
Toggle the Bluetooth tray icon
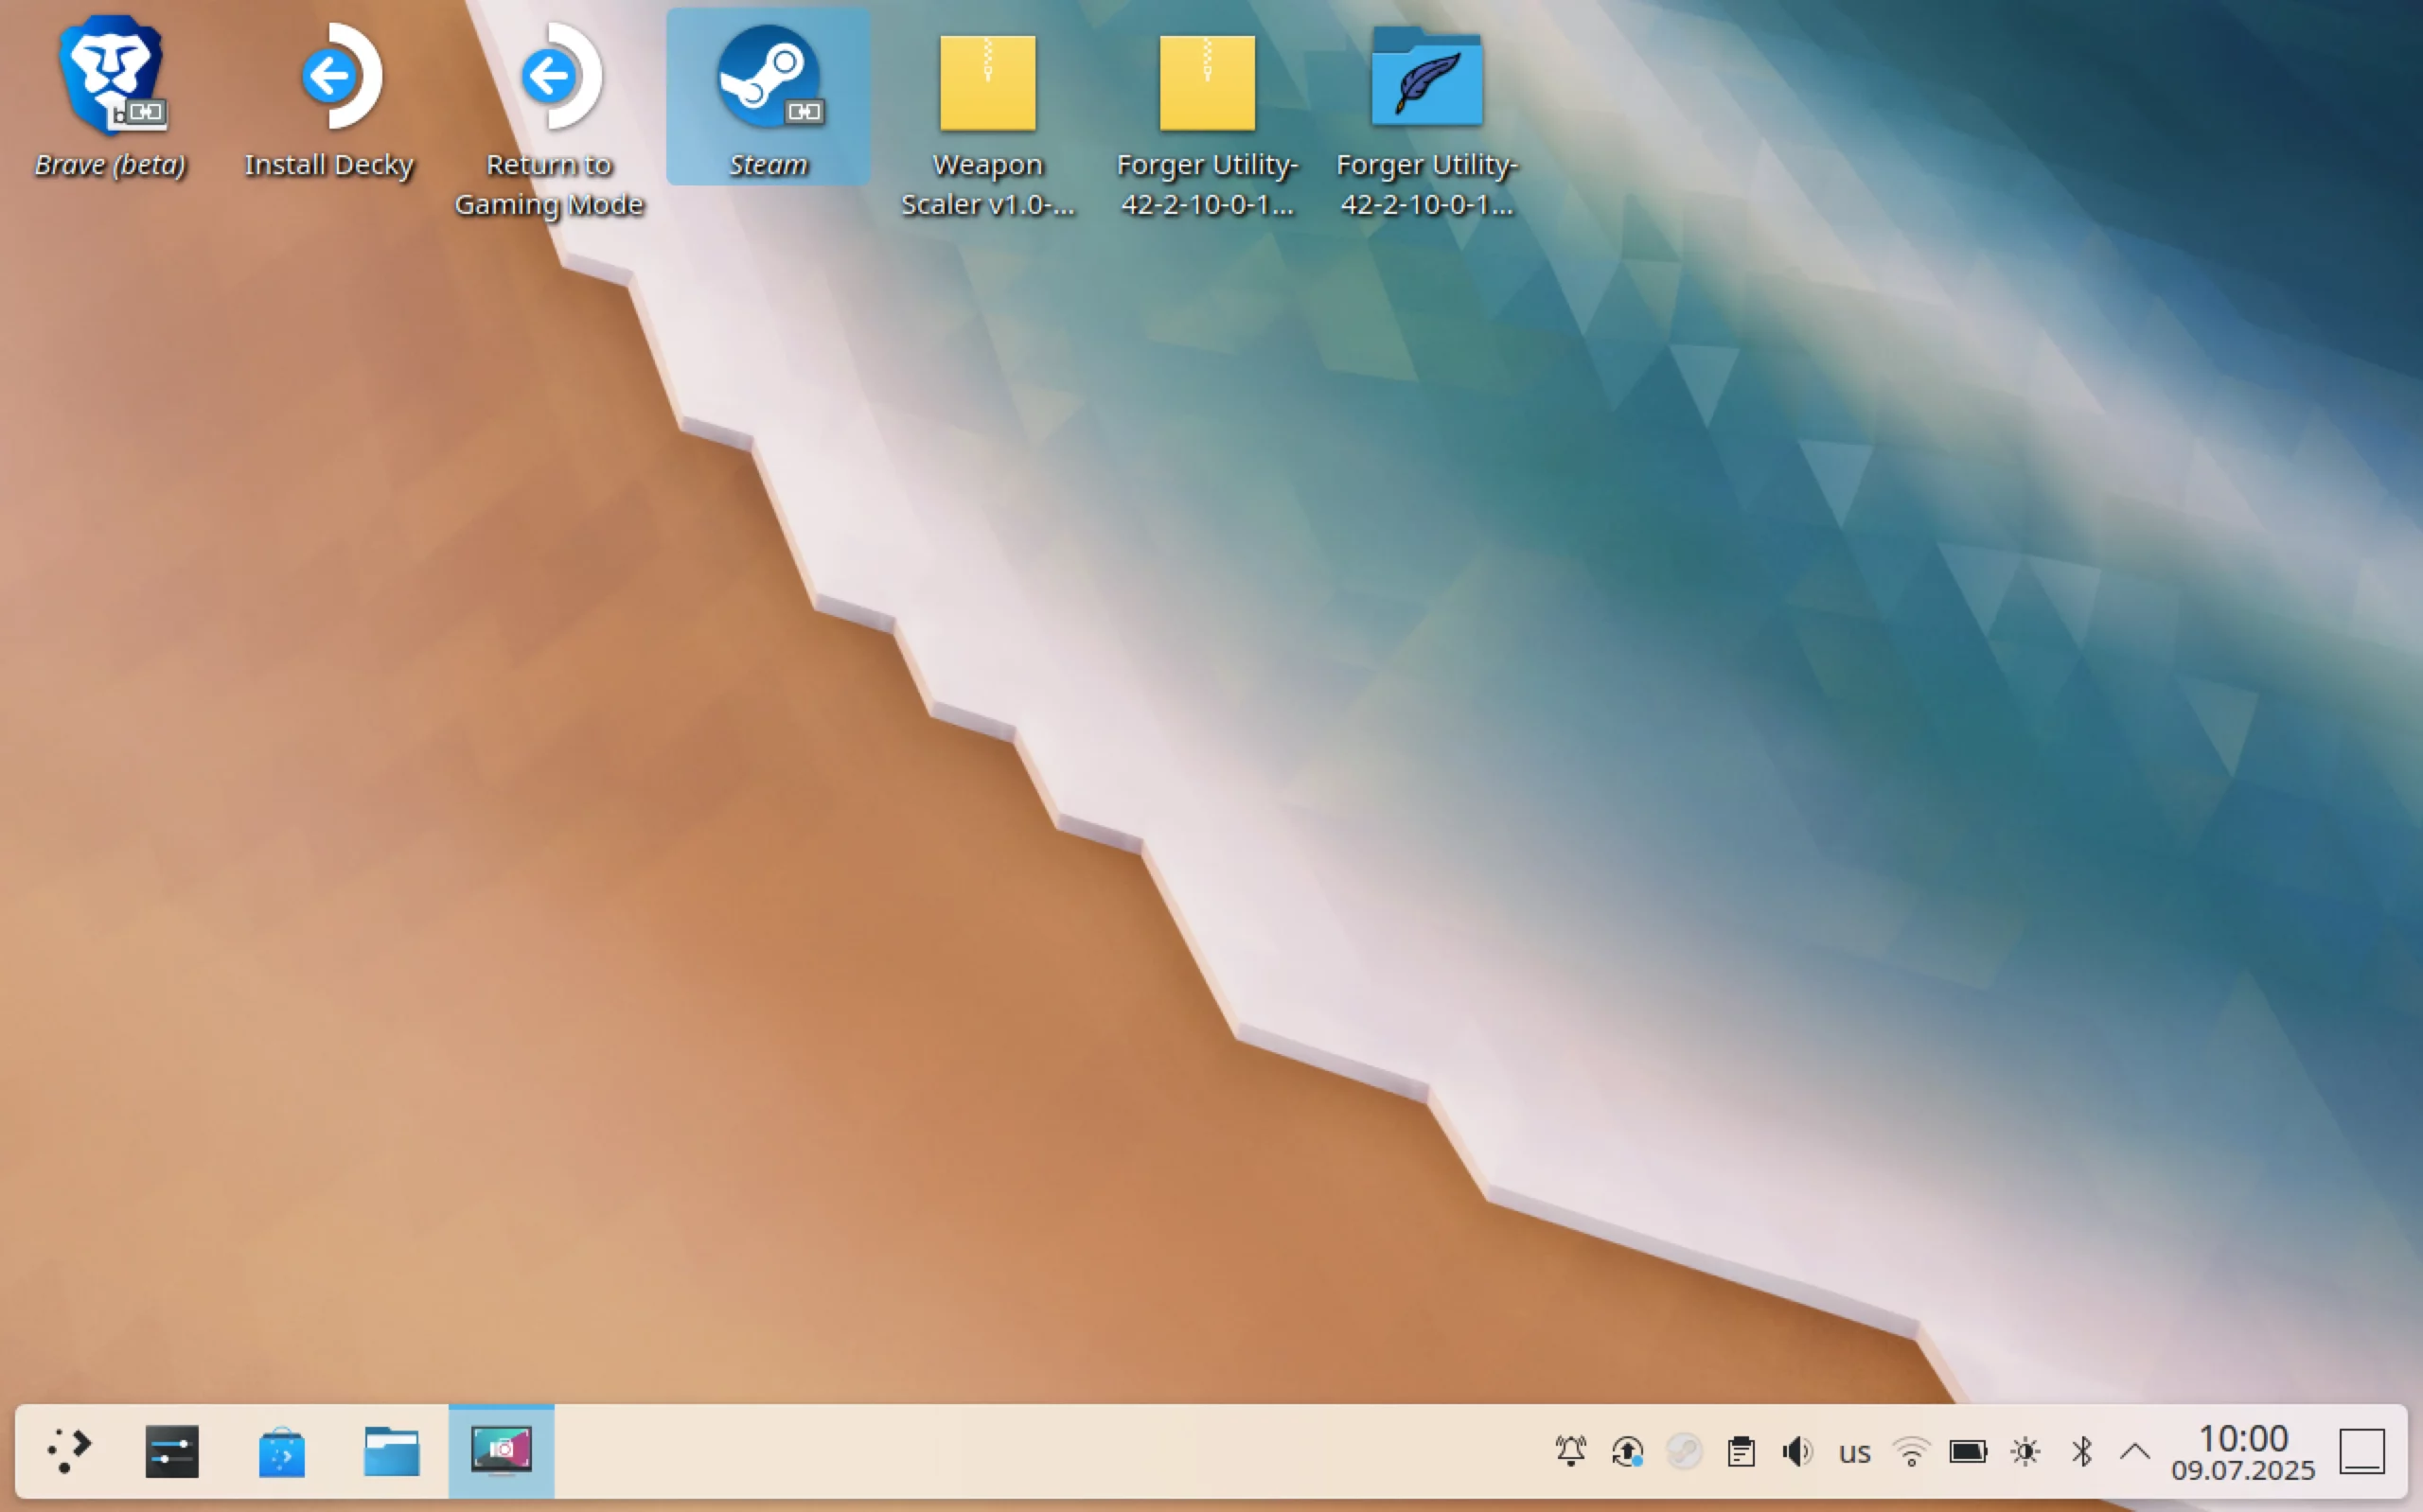[x=2082, y=1451]
